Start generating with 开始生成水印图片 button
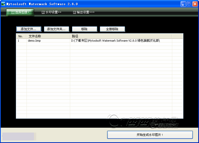Viewport: 199px width, 143px height. coord(150,135)
